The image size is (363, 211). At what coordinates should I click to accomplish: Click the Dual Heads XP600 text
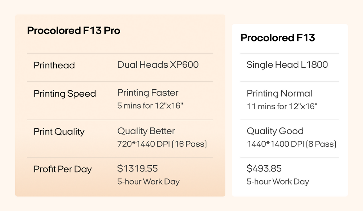click(158, 65)
